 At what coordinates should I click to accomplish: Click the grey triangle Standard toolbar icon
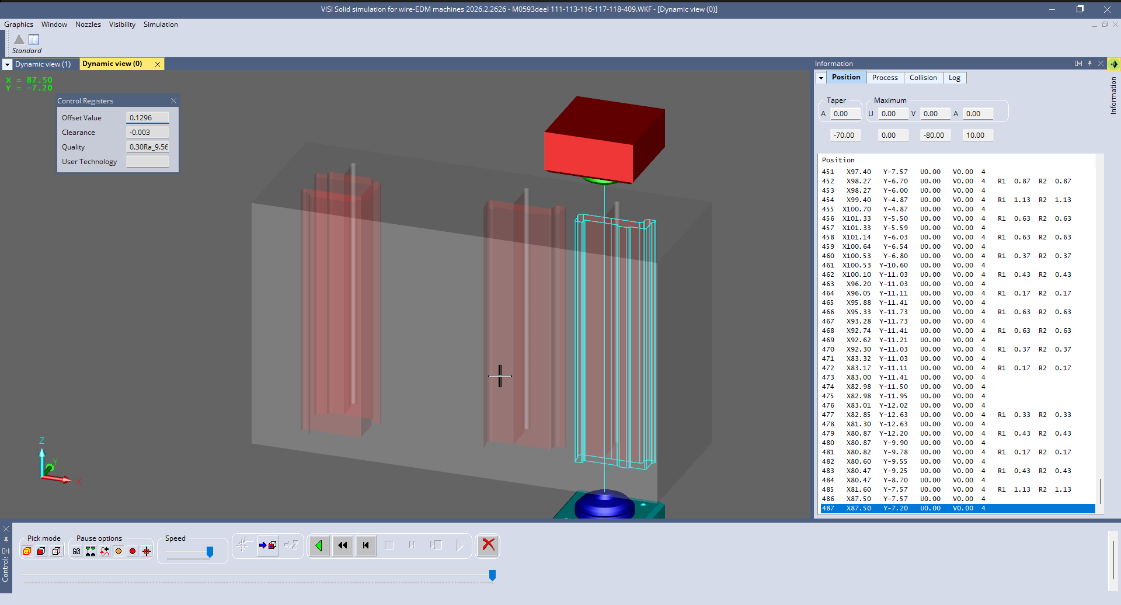coord(19,39)
